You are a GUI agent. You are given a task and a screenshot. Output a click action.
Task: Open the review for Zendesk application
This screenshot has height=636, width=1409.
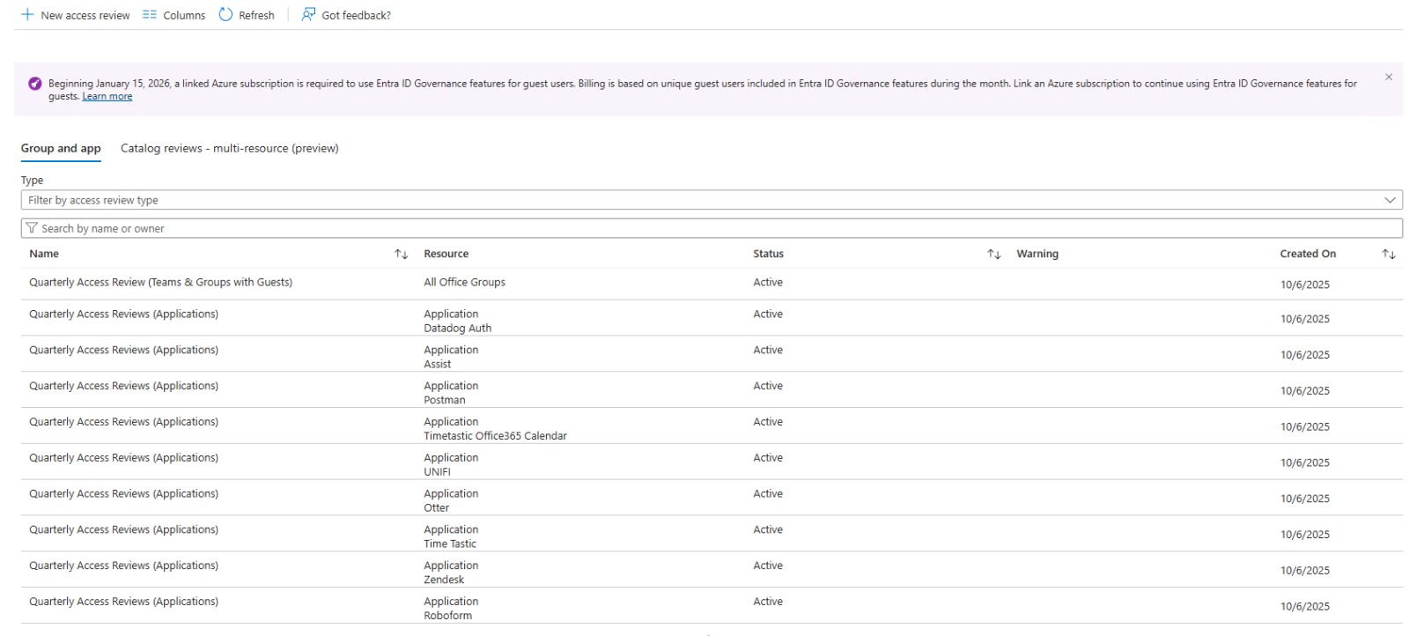click(124, 566)
